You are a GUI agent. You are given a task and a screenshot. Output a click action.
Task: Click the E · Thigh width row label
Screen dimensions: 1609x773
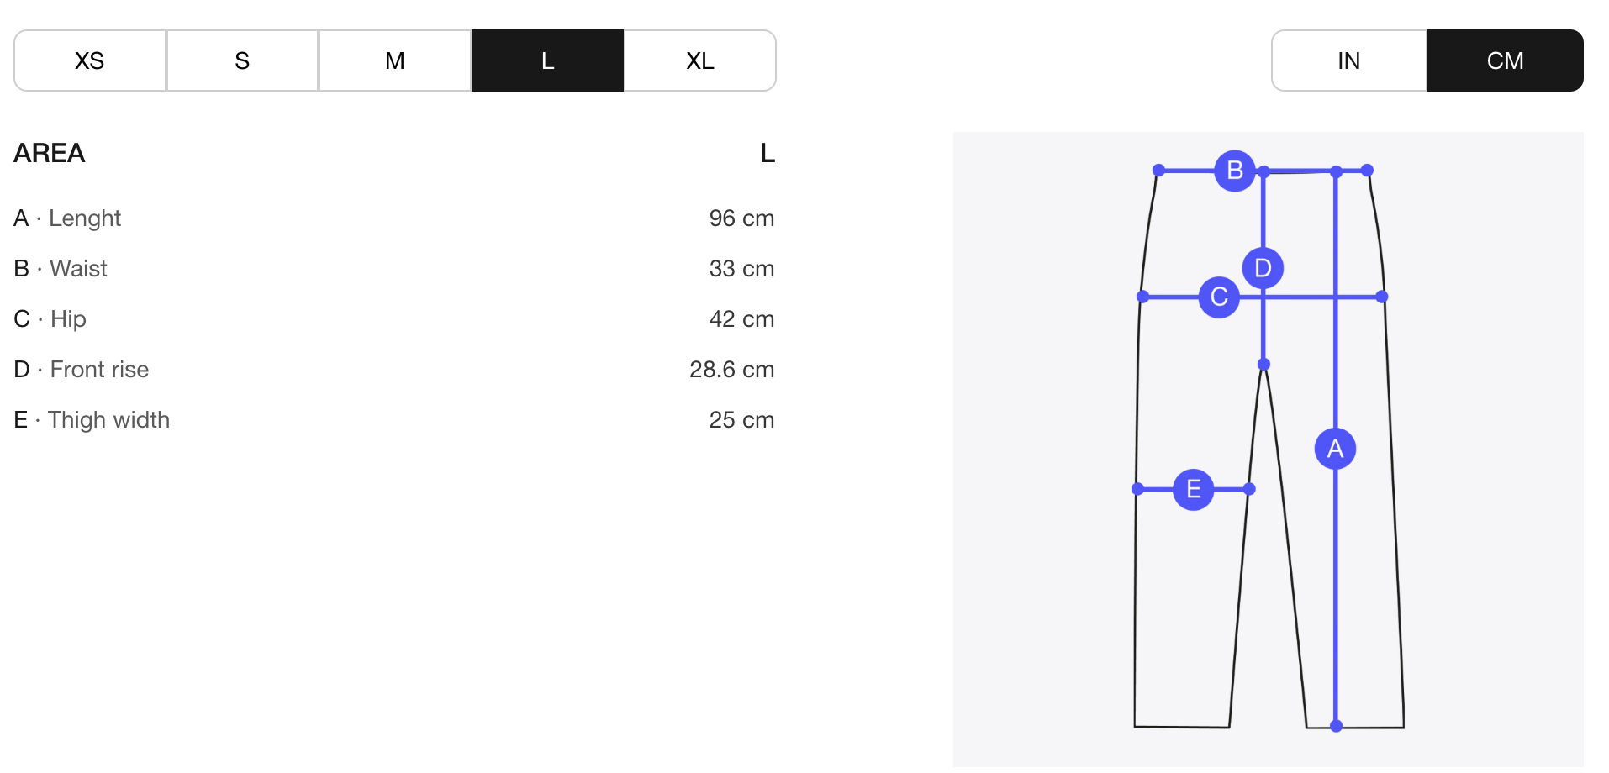pos(92,420)
